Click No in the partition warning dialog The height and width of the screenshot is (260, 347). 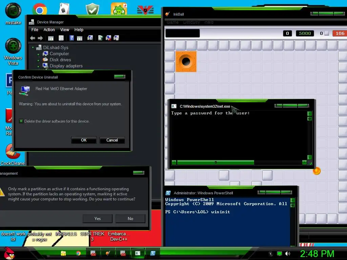coord(130,218)
